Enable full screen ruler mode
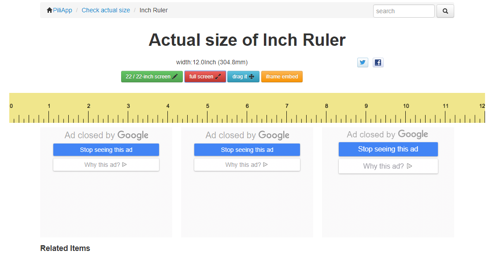 [x=205, y=76]
